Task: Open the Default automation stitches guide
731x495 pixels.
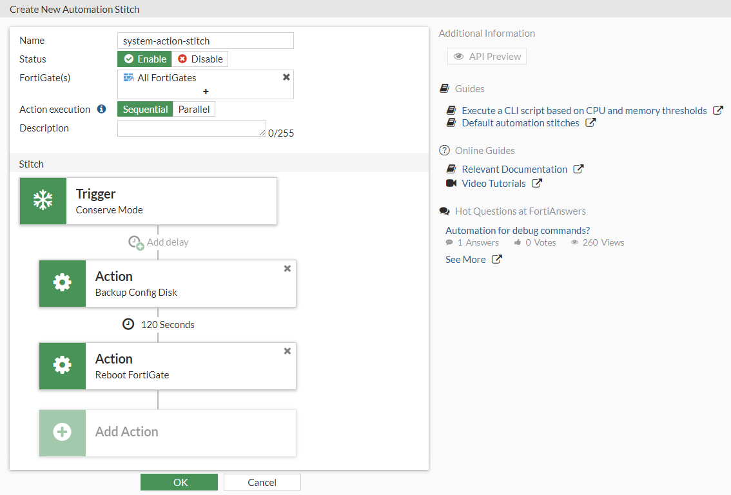Action: point(520,123)
